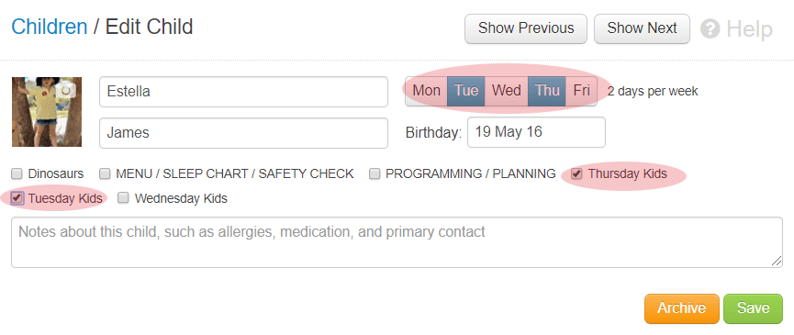Click the Birthday date field

coord(536,132)
